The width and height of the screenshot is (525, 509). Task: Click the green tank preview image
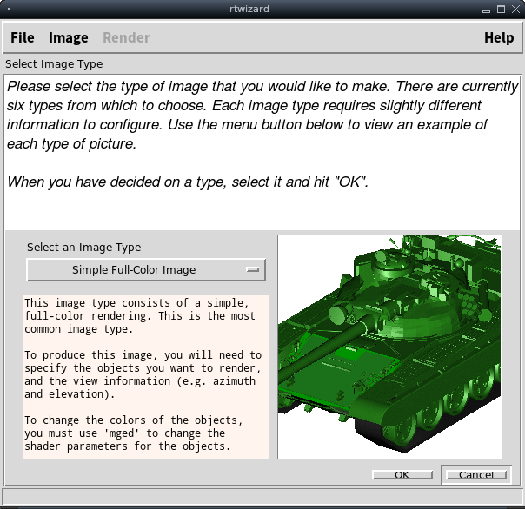tap(389, 347)
